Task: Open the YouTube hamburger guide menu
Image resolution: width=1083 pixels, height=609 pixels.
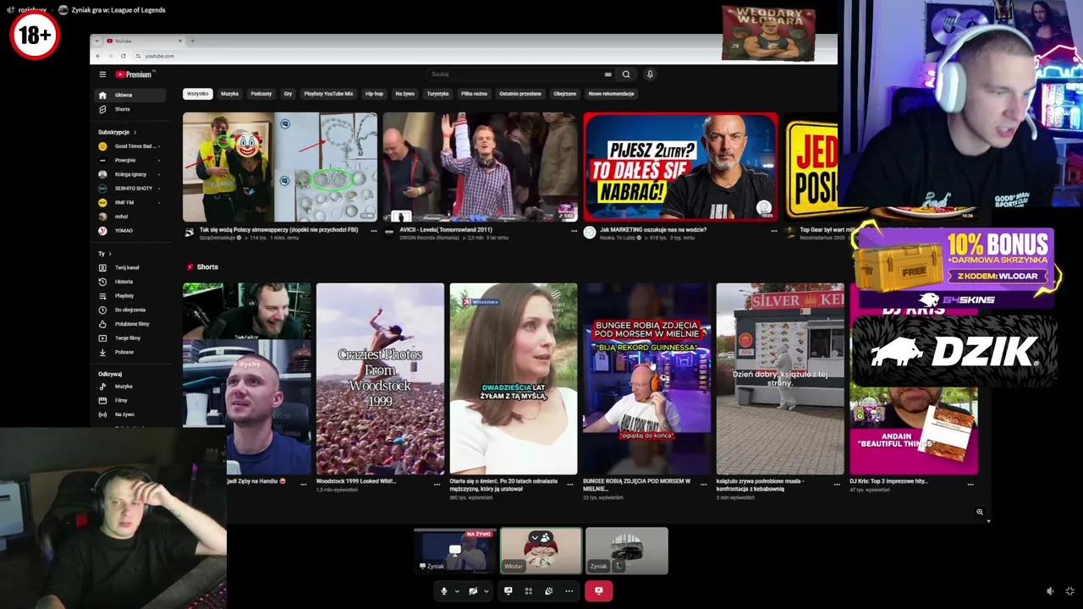Action: [x=102, y=74]
